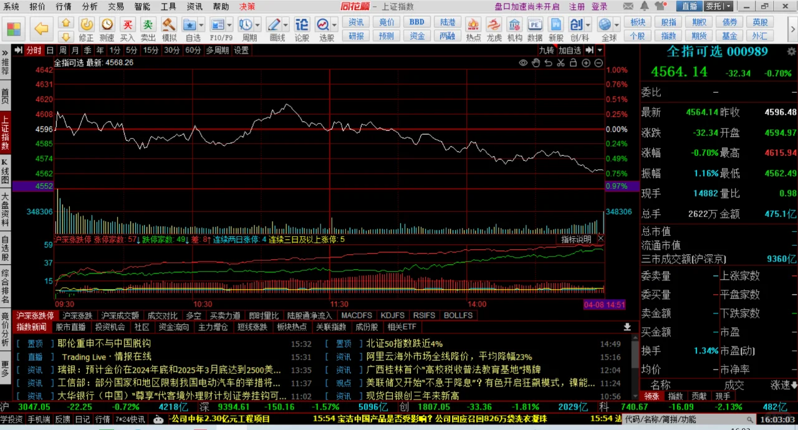Screen dimensions: 798x430
Task: Expand the 委托 dropdown in title bar
Action: (729, 6)
